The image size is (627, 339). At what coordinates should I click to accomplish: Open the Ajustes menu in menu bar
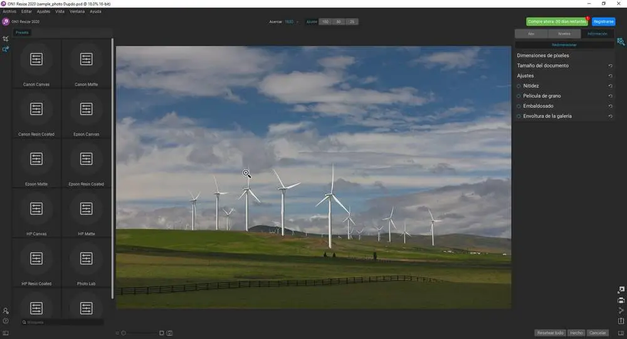[44, 11]
